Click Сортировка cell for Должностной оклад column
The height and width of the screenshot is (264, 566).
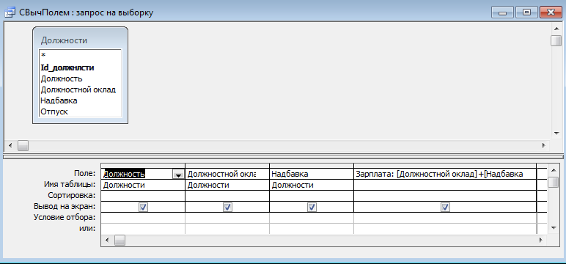(x=227, y=196)
